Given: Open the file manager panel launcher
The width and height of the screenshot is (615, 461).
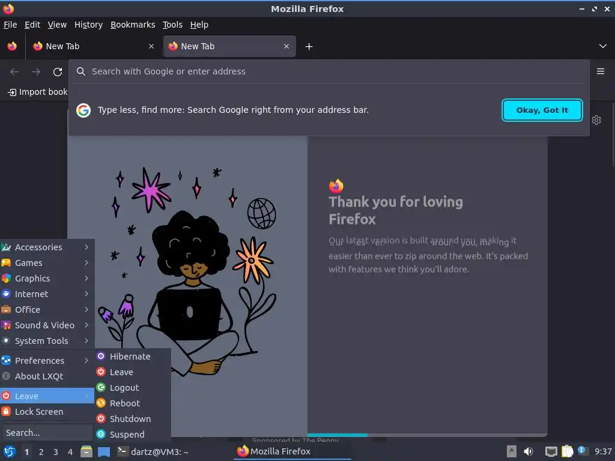Looking at the screenshot, I should click(86, 451).
